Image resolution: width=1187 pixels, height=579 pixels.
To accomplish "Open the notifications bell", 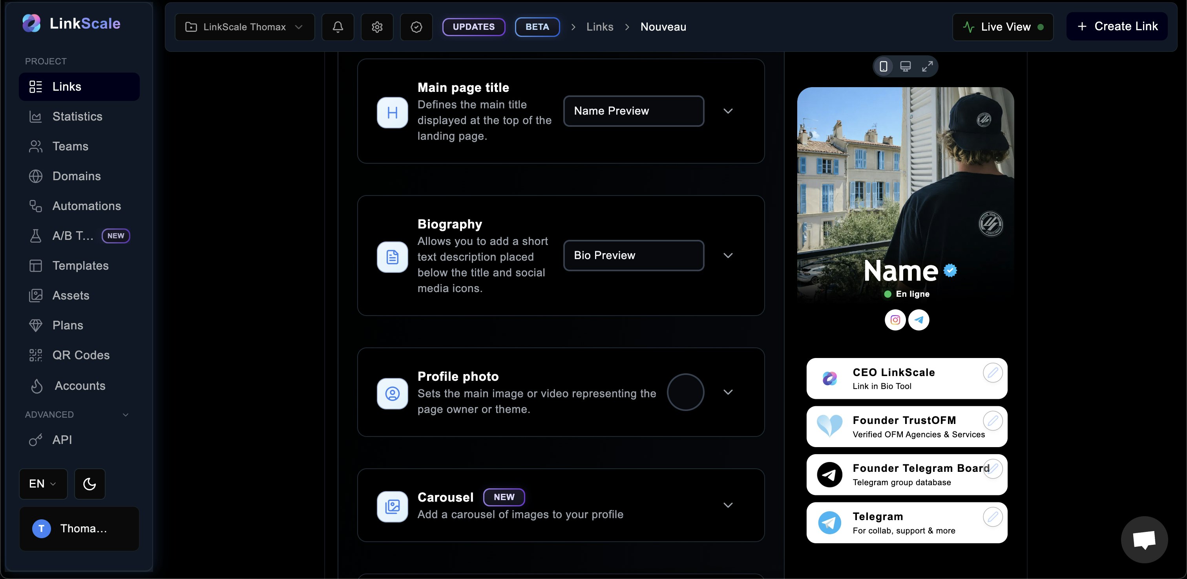I will [x=338, y=27].
